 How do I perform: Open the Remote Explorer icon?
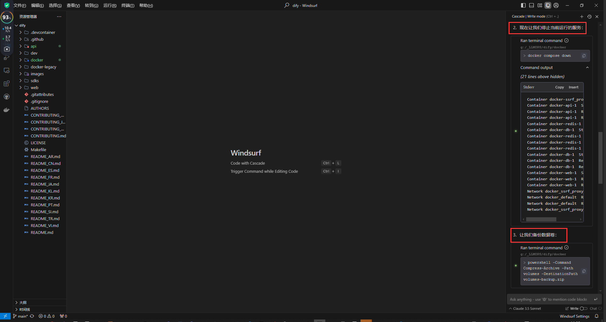(x=7, y=71)
